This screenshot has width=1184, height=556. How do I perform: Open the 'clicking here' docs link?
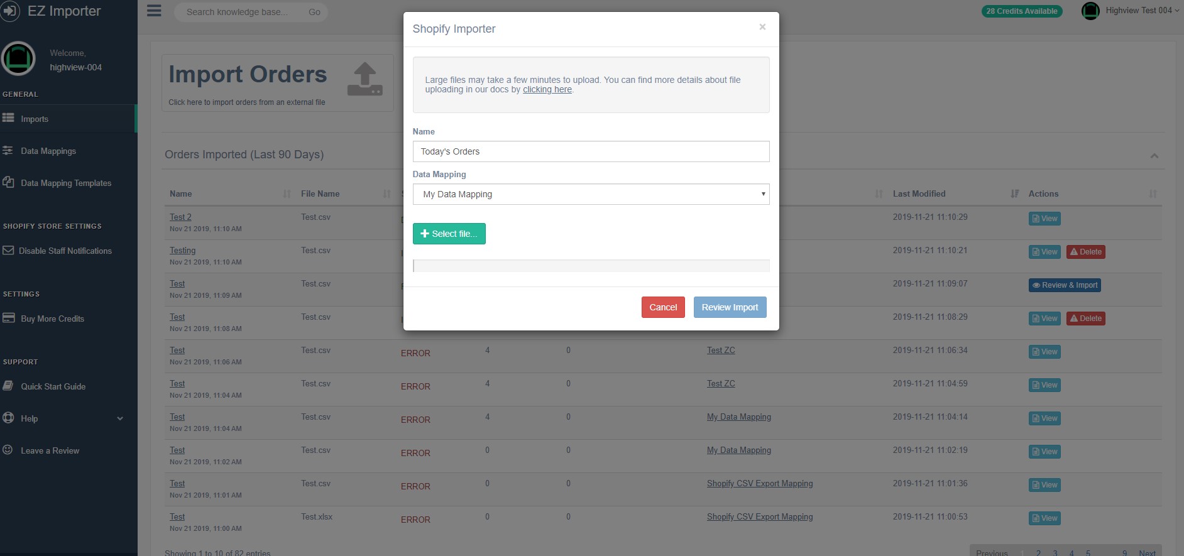coord(547,90)
